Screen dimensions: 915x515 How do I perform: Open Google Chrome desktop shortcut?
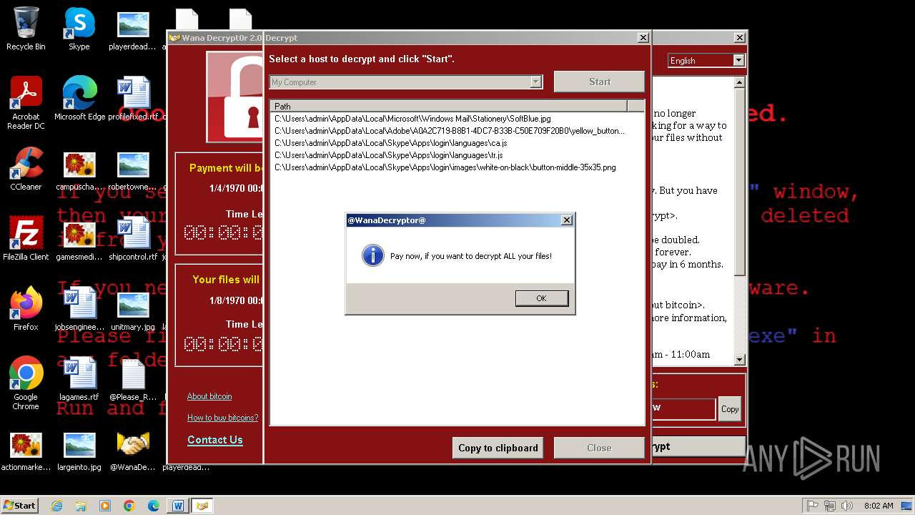26,383
